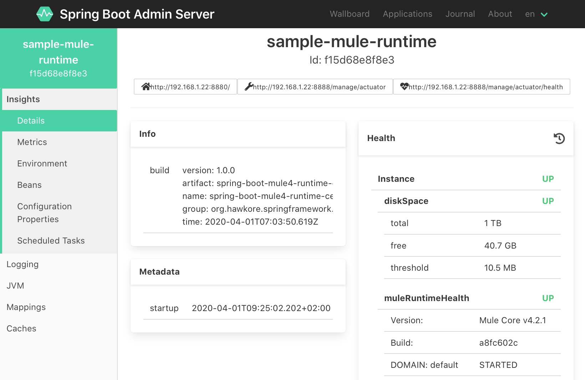Click the threshold '10.5 MB' value
This screenshot has width=585, height=380.
500,268
